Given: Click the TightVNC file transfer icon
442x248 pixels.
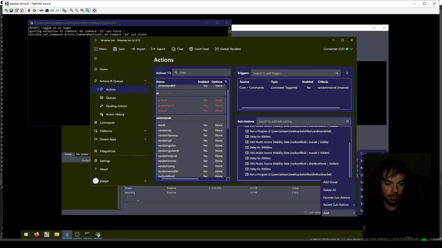Looking at the screenshot, I should [64, 11].
